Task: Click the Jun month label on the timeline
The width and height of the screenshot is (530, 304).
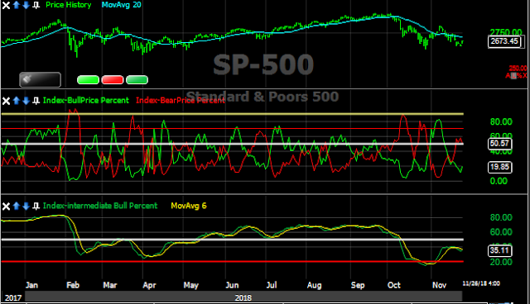Action: point(232,286)
